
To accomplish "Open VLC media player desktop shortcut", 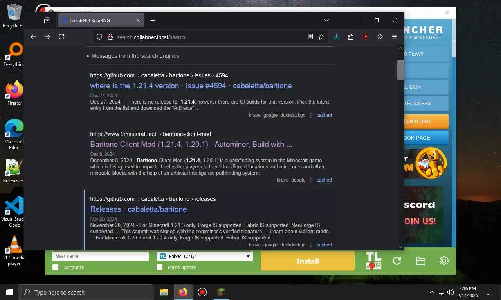I will 14,251.
